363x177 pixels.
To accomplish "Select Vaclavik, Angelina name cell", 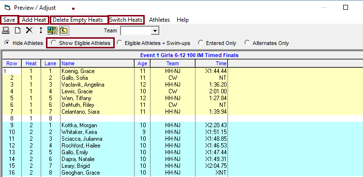I will click(97, 85).
